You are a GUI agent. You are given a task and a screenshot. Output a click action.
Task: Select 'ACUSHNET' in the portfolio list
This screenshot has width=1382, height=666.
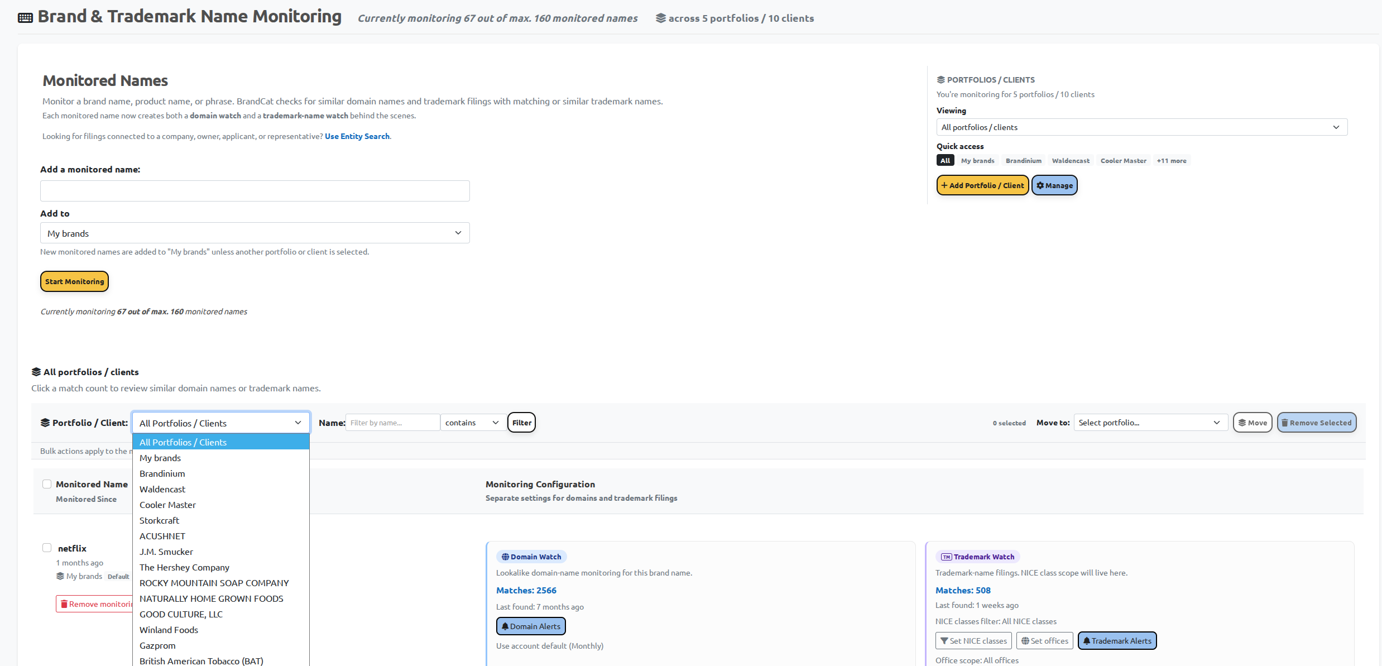[221, 536]
